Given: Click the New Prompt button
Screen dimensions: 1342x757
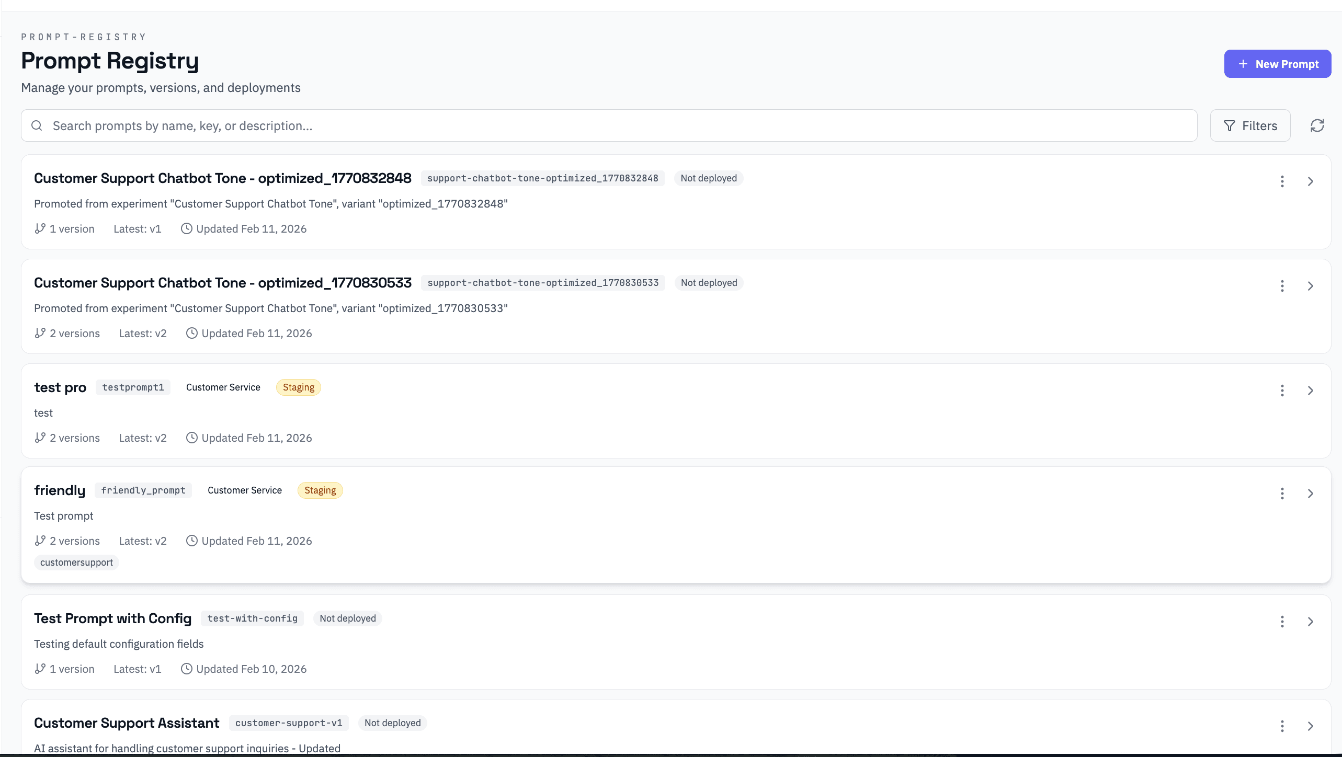Looking at the screenshot, I should pyautogui.click(x=1277, y=64).
